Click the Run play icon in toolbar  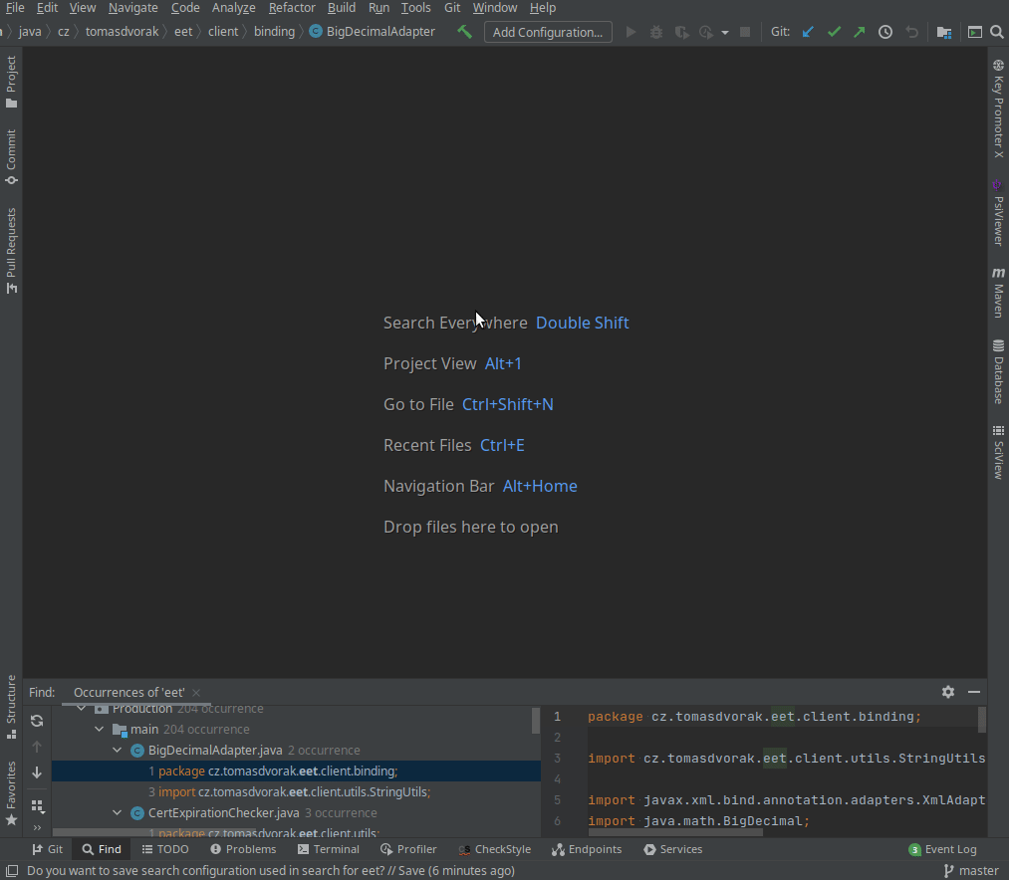631,32
